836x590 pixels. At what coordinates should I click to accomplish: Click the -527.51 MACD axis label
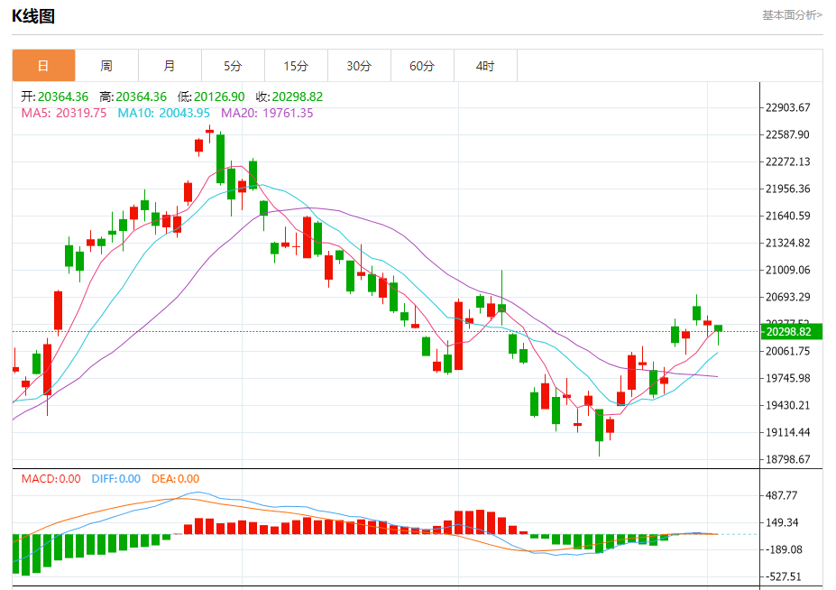(784, 576)
